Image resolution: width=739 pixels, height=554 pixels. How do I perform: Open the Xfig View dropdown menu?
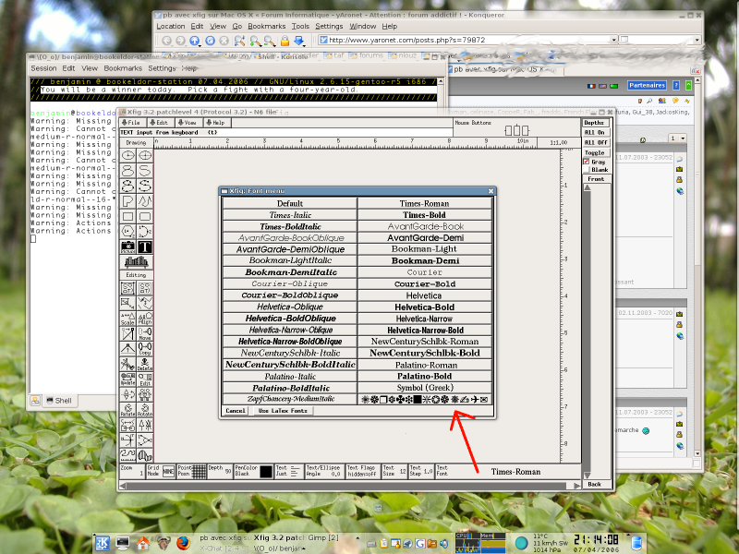coord(188,123)
